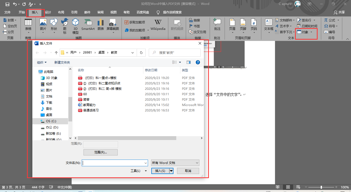Click 新建文件夹 new folder
Screen dimensions: 351x192
(62, 62)
